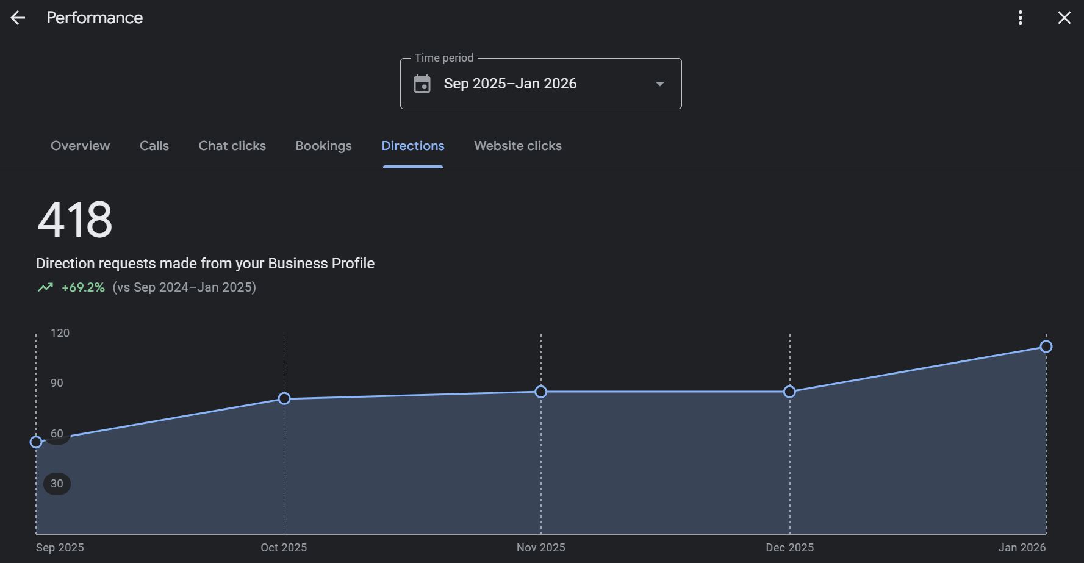Screen dimensions: 1084x563
Task: View the Bookings tab
Action: [x=323, y=146]
